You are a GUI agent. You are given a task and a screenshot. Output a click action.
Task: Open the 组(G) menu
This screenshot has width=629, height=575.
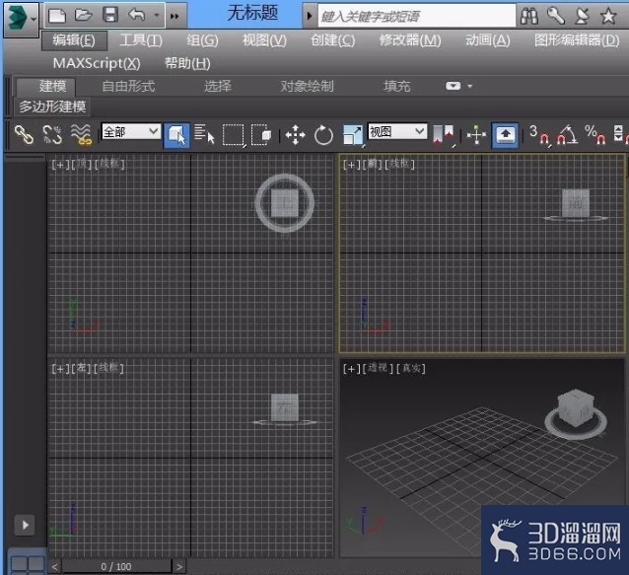coord(202,40)
